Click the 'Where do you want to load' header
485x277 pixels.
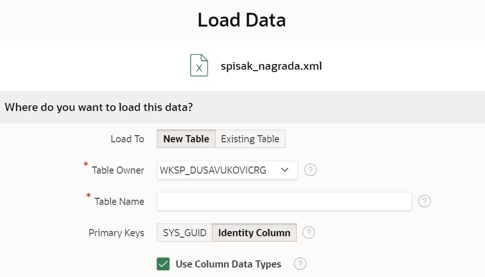pos(99,107)
